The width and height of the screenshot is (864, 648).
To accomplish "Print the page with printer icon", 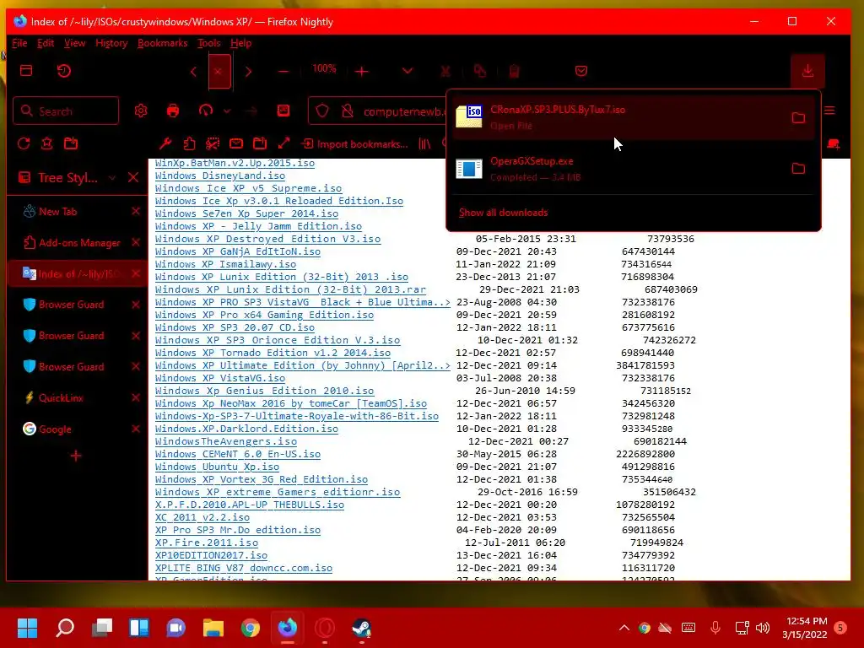I will click(172, 111).
